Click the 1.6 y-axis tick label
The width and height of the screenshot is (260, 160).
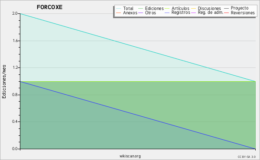15,41
